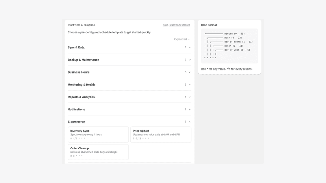The image size is (326, 183).
Task: Click the 'Cron Format' heading
Action: (209, 25)
